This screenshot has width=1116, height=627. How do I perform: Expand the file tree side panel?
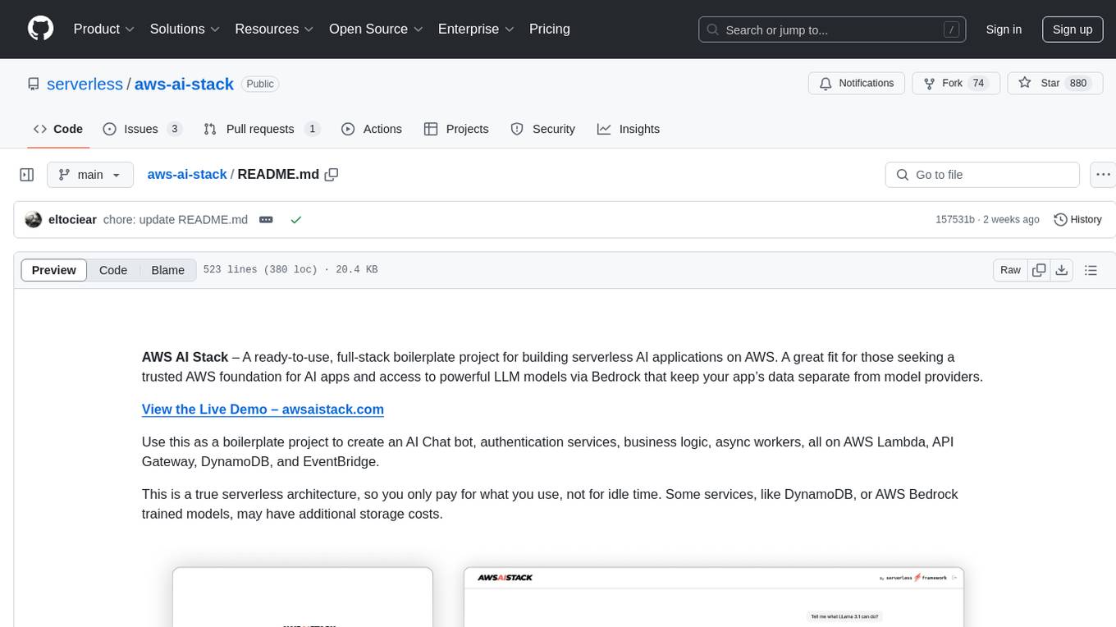click(x=27, y=175)
